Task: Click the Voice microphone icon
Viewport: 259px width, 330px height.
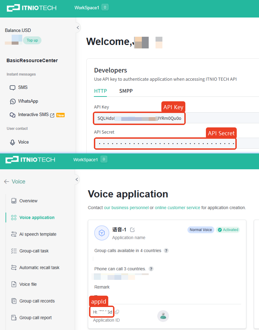Action: tap(13, 142)
